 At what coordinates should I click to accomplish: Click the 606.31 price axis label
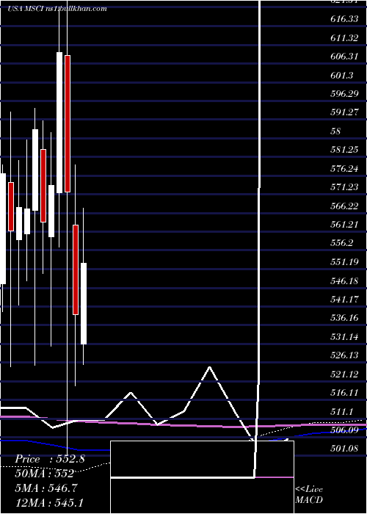click(344, 57)
